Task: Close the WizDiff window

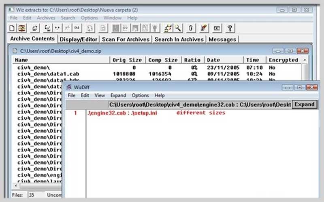Action: pos(311,87)
